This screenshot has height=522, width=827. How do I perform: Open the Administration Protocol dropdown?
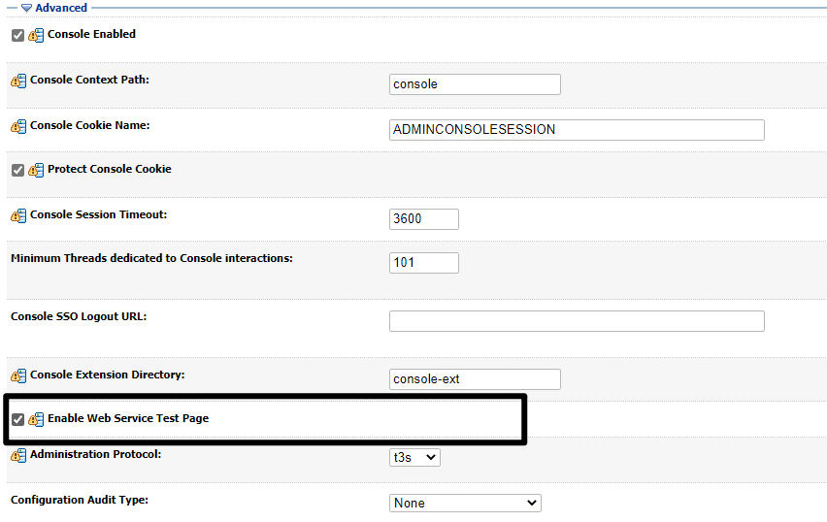pyautogui.click(x=414, y=457)
